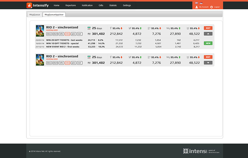The width and height of the screenshot is (248, 158).
Task: Click the My Account user icon
Action: 197,7
